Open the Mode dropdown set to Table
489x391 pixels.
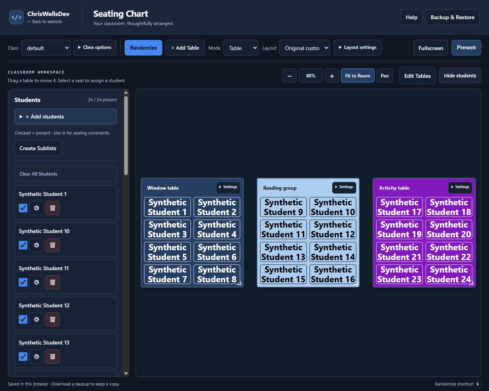point(241,48)
